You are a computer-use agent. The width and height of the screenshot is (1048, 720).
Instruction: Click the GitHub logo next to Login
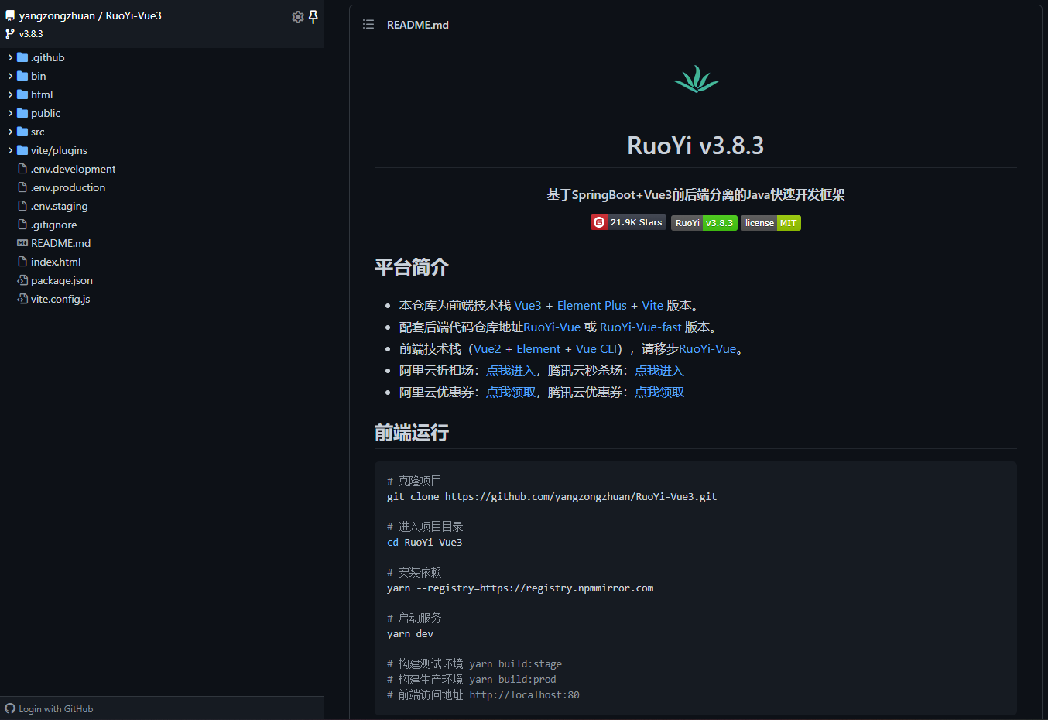[x=10, y=708]
